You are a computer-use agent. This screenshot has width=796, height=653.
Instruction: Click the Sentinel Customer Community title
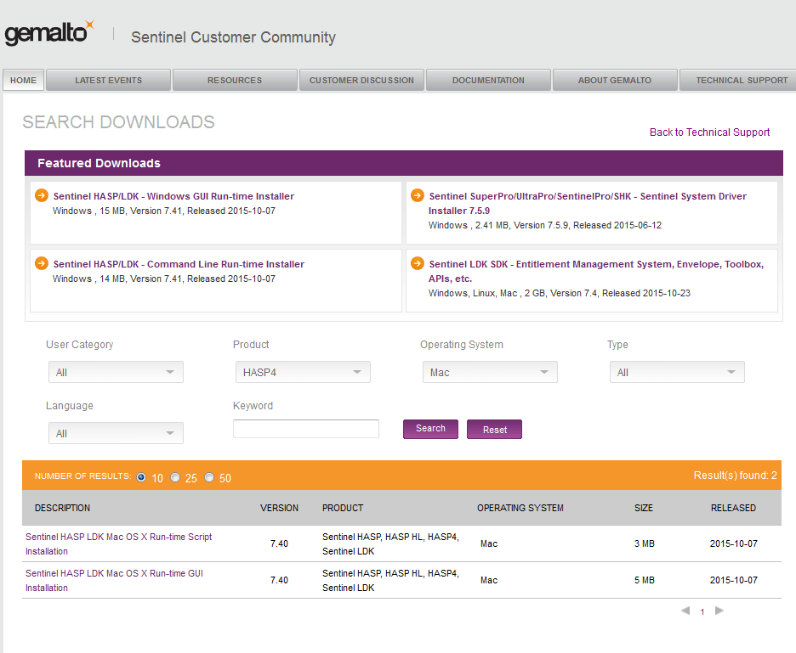[234, 37]
